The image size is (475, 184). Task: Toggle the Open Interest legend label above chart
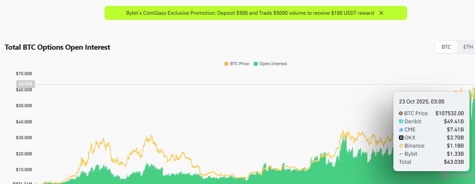point(273,64)
